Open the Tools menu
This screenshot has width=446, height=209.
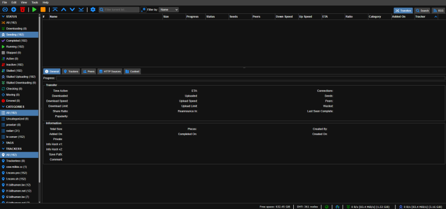(35, 2)
